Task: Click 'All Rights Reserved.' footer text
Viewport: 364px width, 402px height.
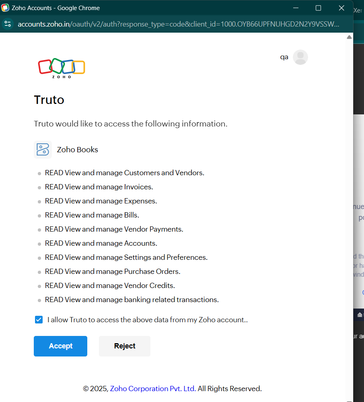Action: [x=230, y=389]
